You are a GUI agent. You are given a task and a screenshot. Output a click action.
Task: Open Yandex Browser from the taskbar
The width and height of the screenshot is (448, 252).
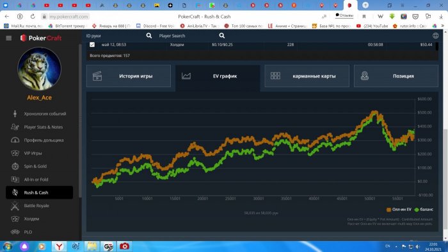59,246
